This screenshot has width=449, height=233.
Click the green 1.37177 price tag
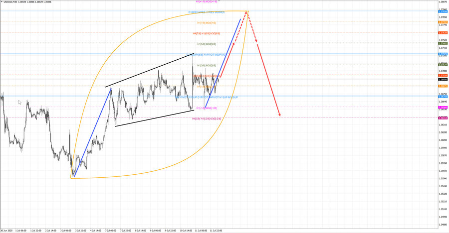point(443,65)
